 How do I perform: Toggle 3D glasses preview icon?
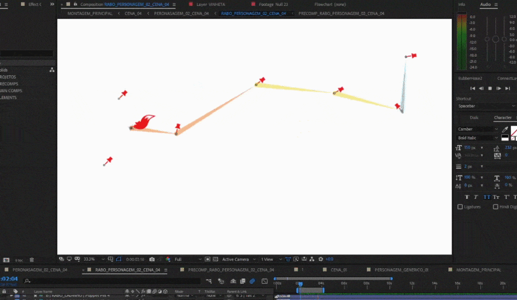(x=77, y=259)
